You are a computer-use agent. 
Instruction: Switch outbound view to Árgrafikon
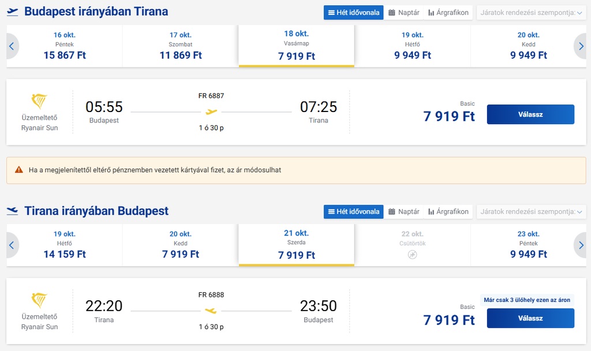click(x=448, y=13)
